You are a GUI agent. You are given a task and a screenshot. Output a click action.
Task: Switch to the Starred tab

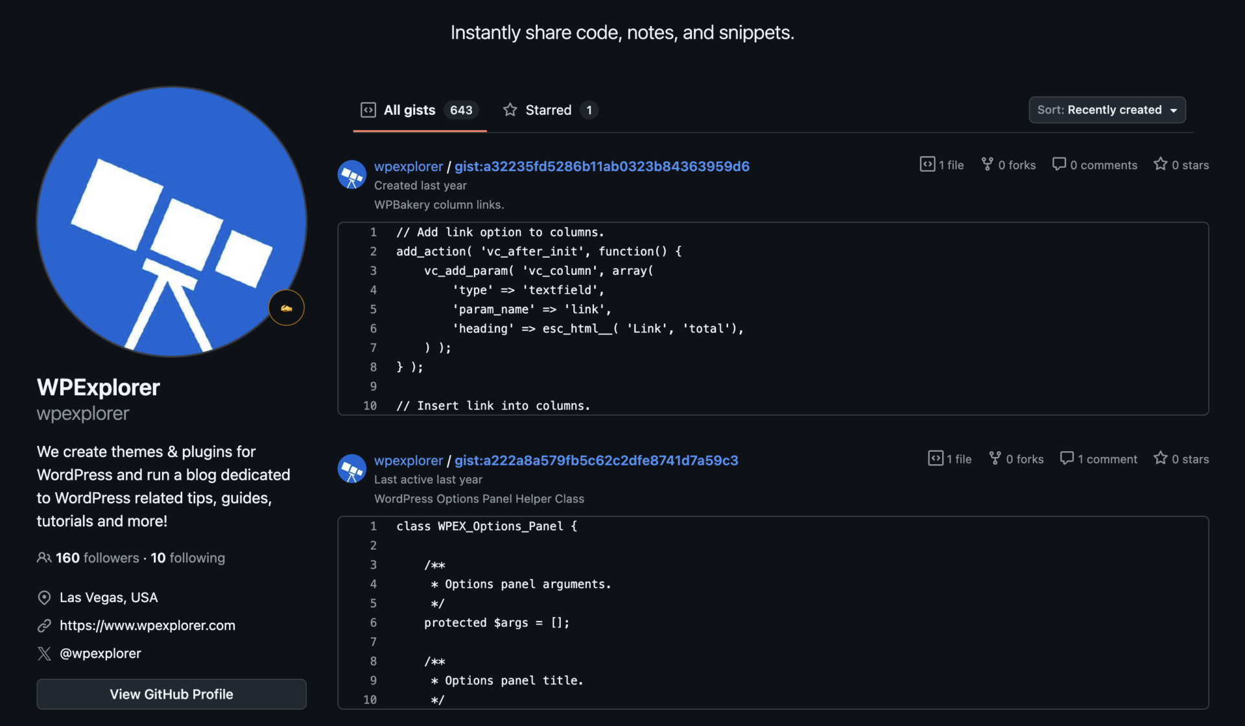click(549, 110)
